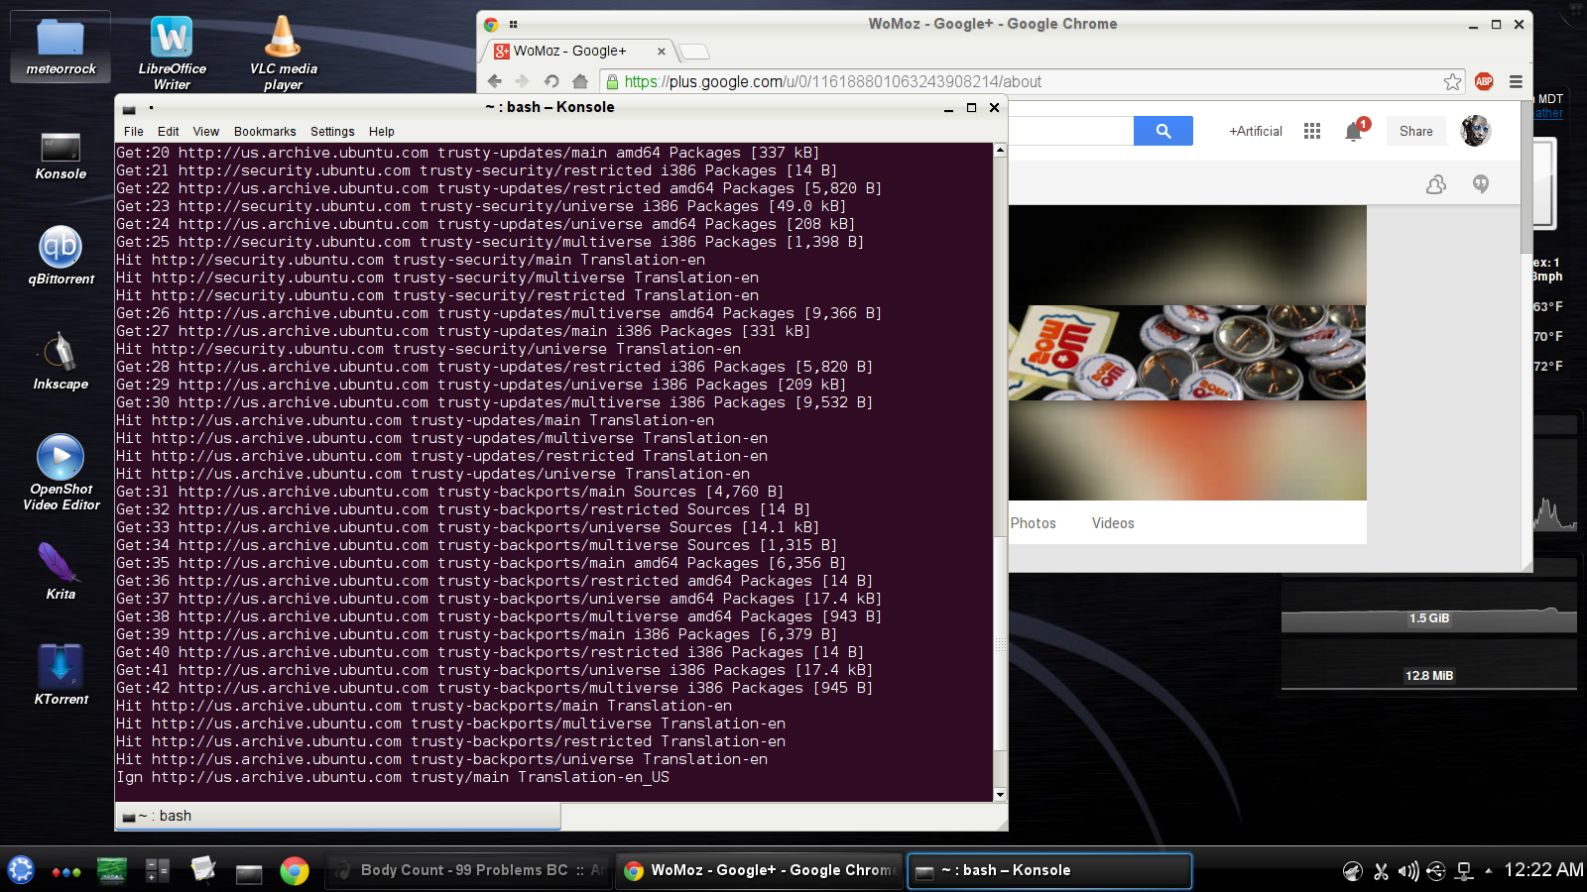
Task: Open the Chrome hamburger menu
Action: pos(1516,81)
